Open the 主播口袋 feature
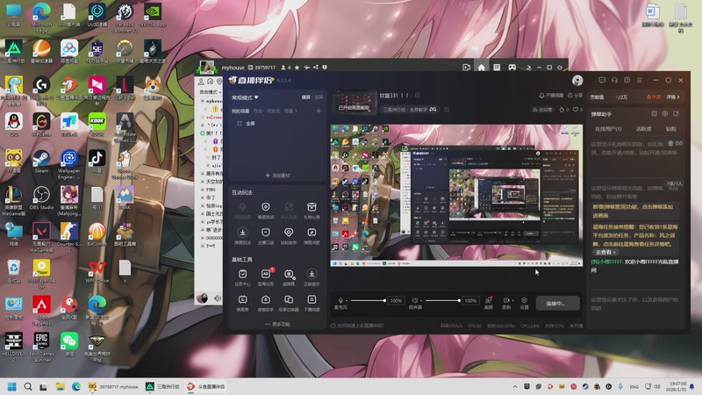Screen dimensions: 702x395 266,236
